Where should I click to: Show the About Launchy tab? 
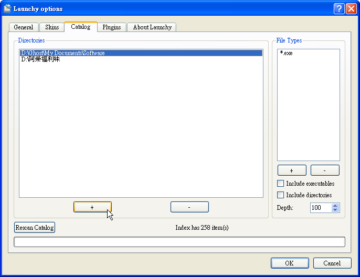152,27
